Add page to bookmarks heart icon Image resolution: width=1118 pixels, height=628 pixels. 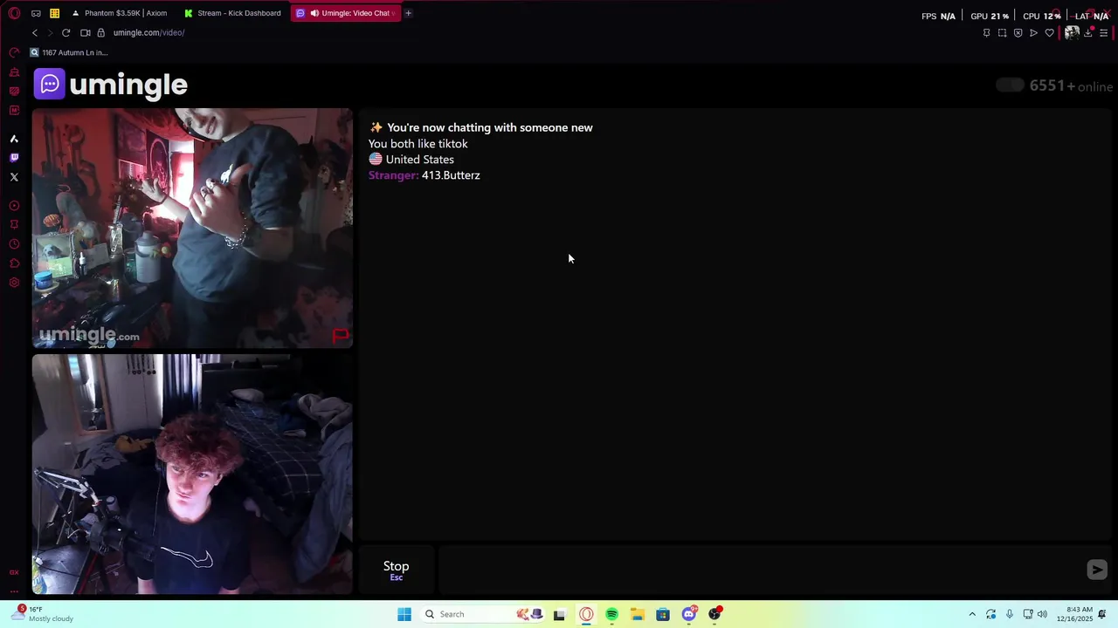tap(1049, 33)
